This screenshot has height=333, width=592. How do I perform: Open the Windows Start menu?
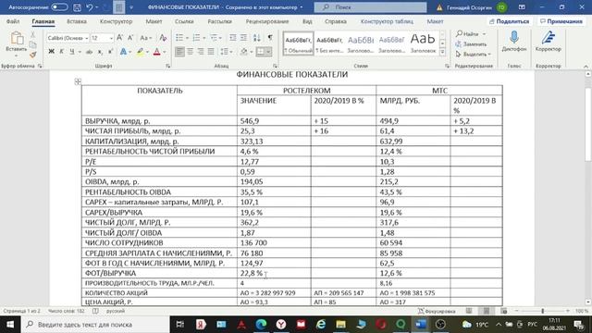tap(10, 325)
